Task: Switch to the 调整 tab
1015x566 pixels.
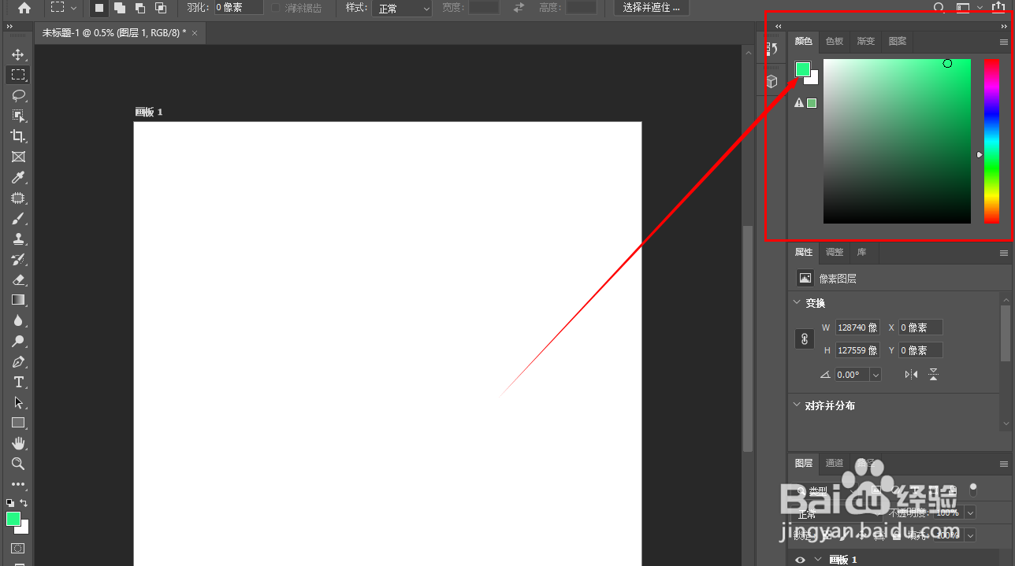Action: coord(835,252)
